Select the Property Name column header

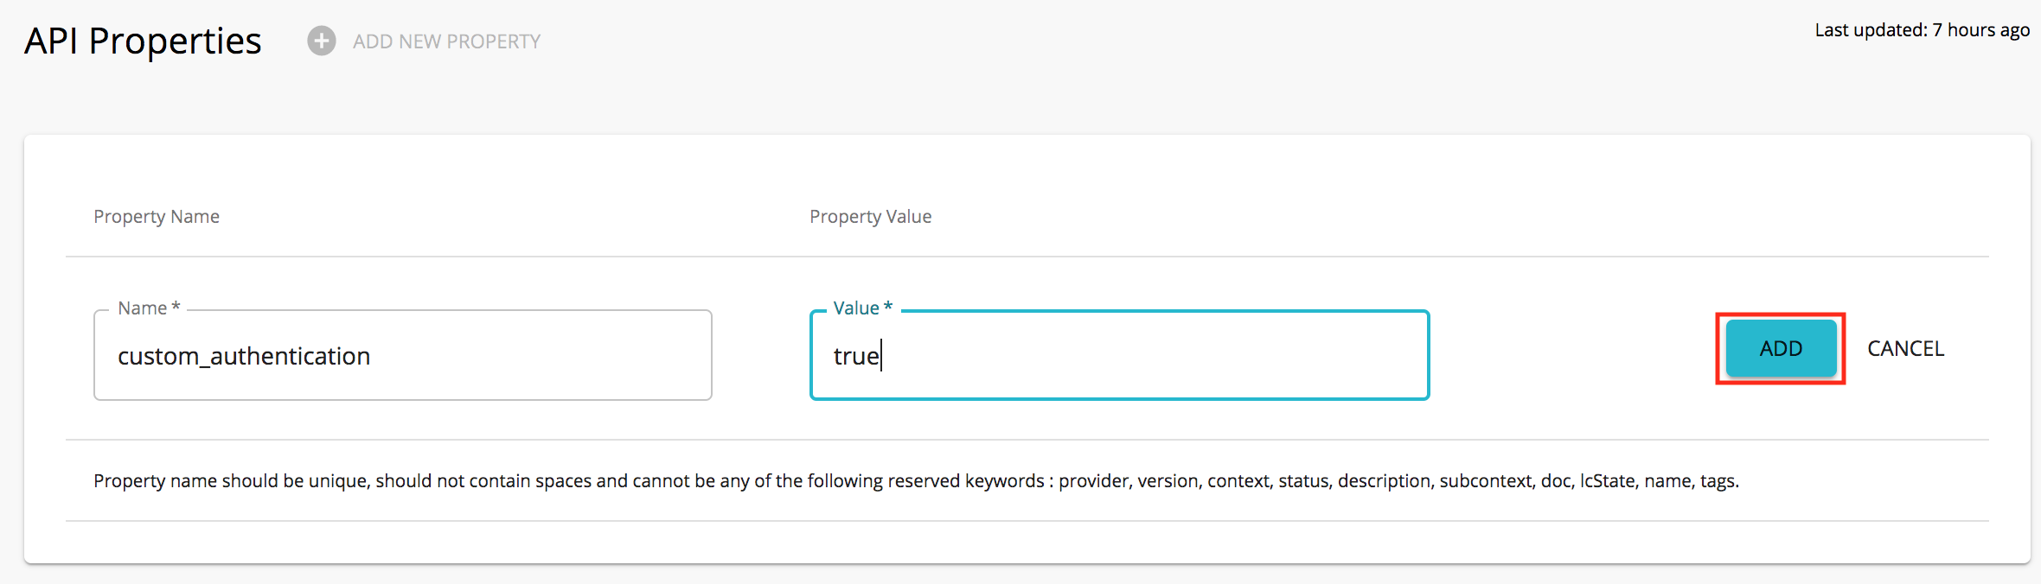pyautogui.click(x=157, y=216)
